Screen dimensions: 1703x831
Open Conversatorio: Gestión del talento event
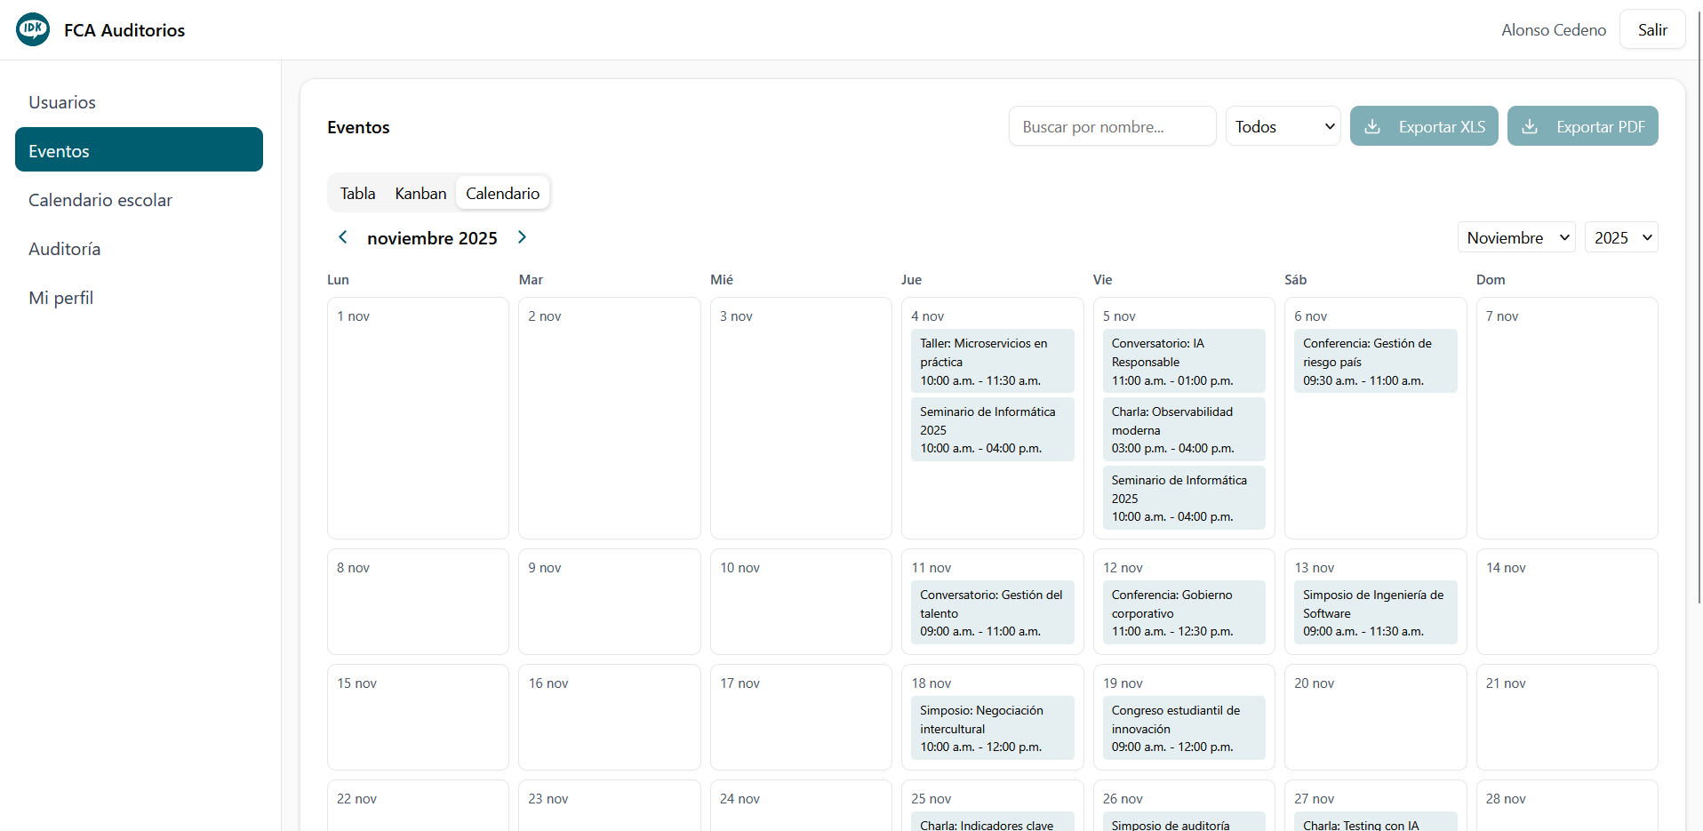992,612
